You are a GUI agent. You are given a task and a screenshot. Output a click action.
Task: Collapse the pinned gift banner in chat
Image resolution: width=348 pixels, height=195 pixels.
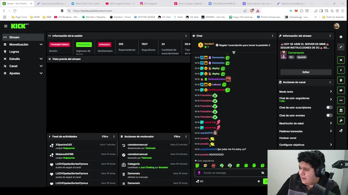[x=234, y=52]
